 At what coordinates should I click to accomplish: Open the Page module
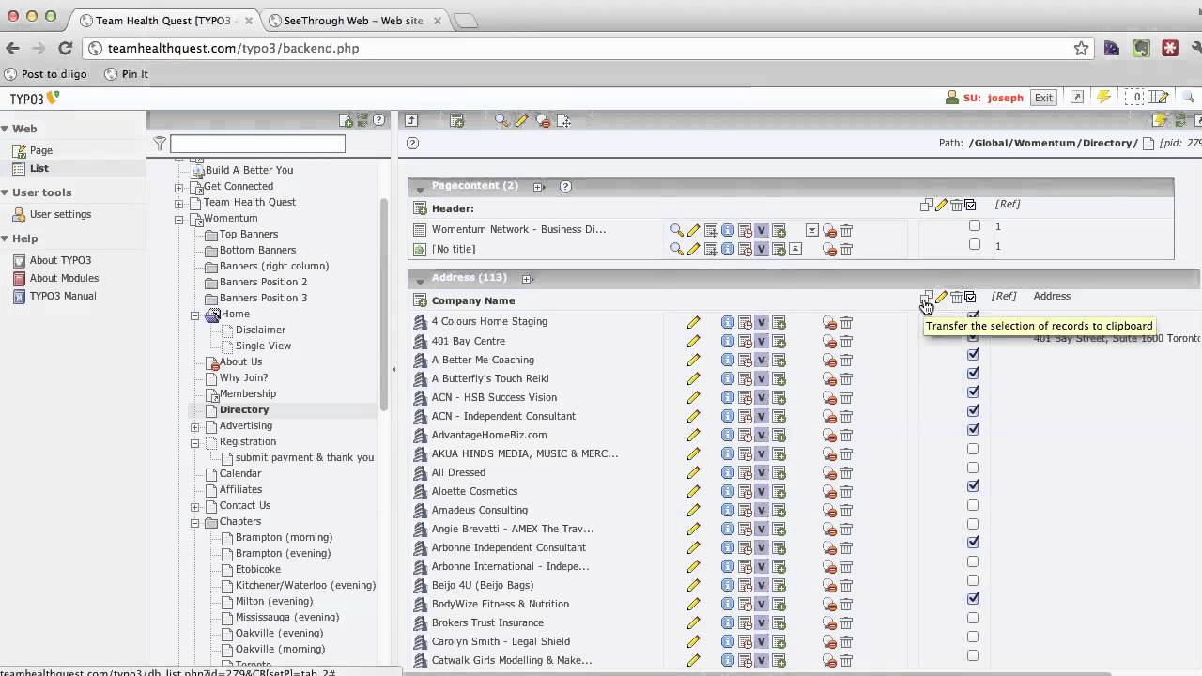(x=40, y=150)
